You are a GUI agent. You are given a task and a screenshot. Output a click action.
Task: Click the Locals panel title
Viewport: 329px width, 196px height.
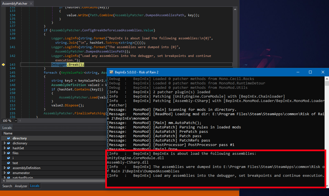pyautogui.click(x=7, y=128)
